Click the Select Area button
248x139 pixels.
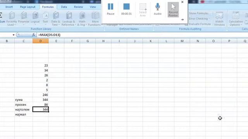[143, 10]
